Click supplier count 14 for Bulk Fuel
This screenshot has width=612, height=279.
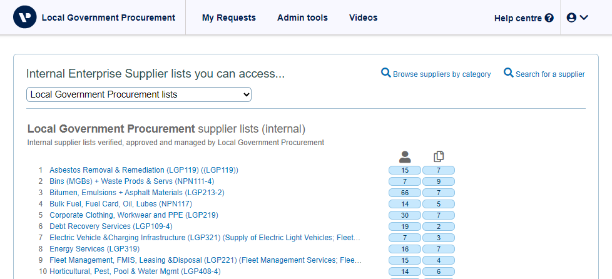point(405,204)
